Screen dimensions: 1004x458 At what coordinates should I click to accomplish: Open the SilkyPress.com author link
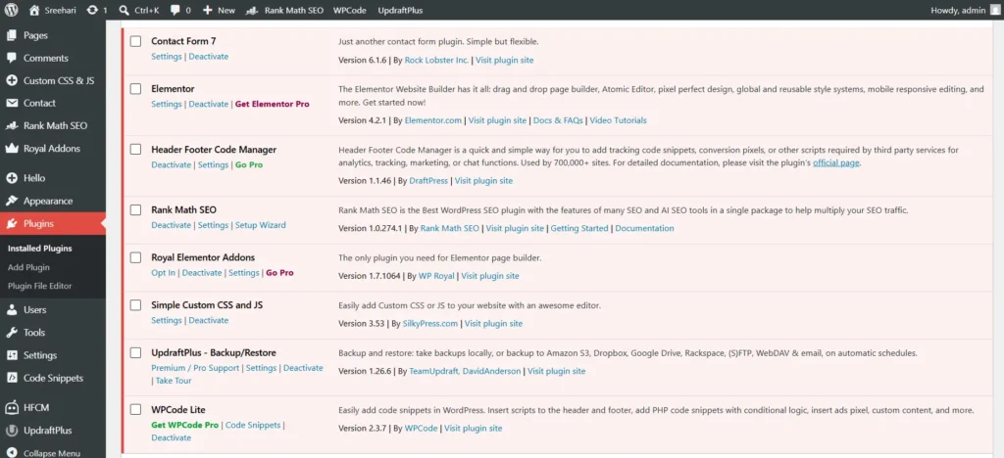pos(430,323)
